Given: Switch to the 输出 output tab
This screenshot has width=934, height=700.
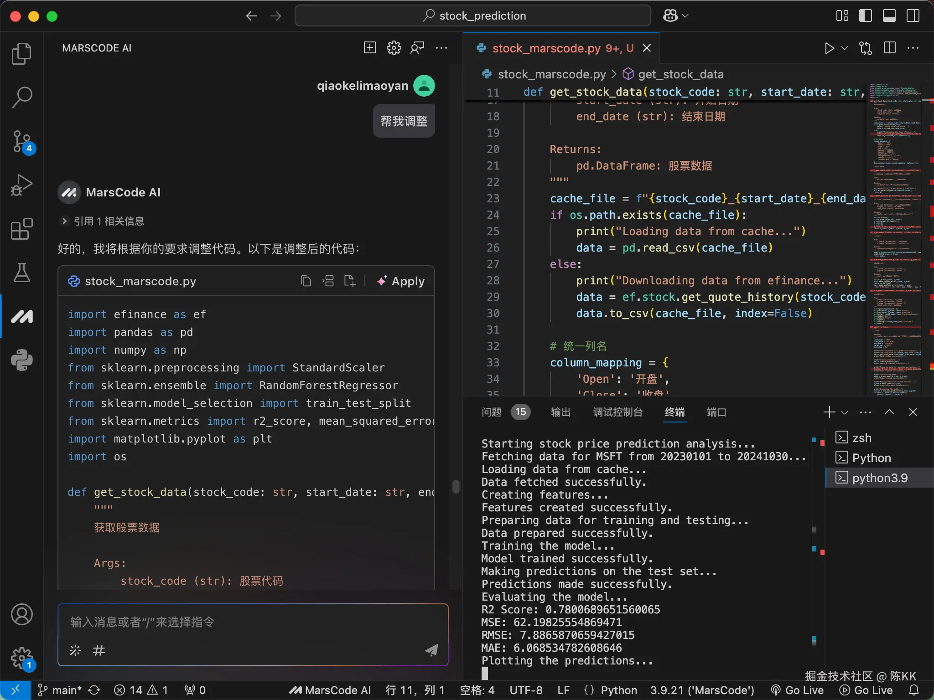Looking at the screenshot, I should pos(560,412).
